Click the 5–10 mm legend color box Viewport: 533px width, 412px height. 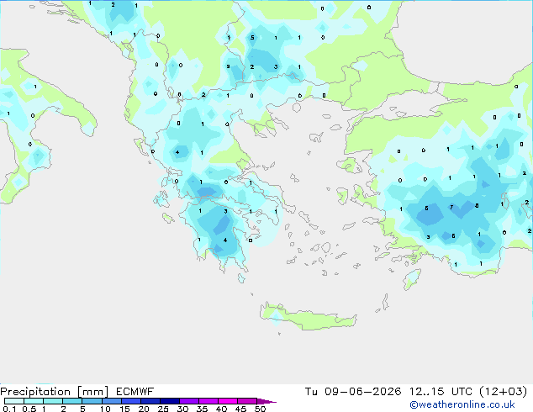(x=92, y=401)
